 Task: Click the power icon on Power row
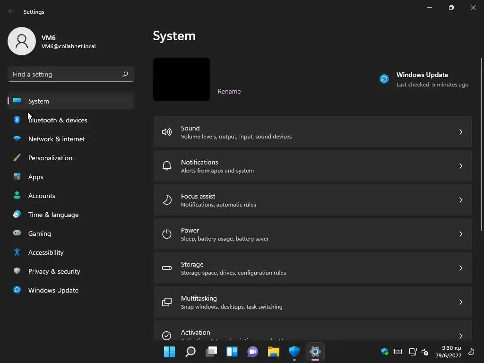pos(167,234)
